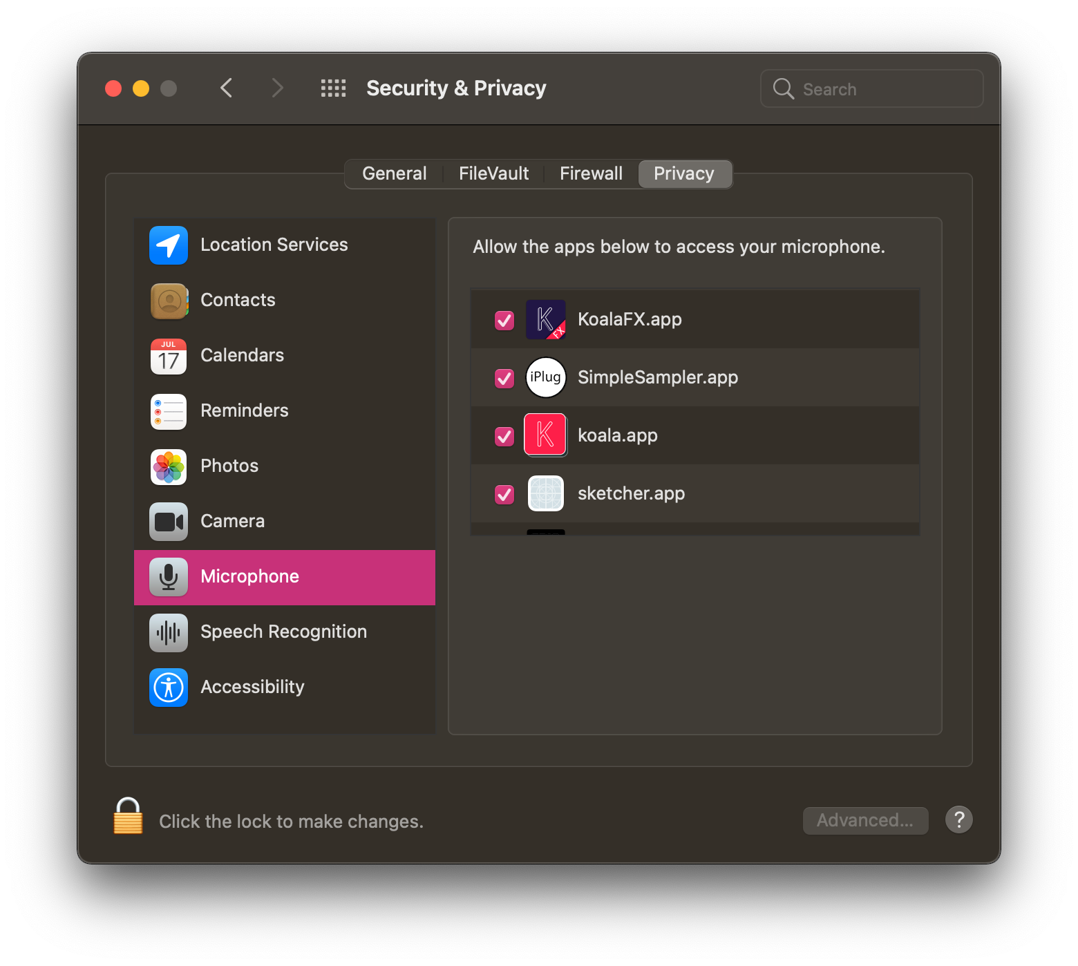
Task: Show all preferences via grid icon
Action: pyautogui.click(x=333, y=88)
